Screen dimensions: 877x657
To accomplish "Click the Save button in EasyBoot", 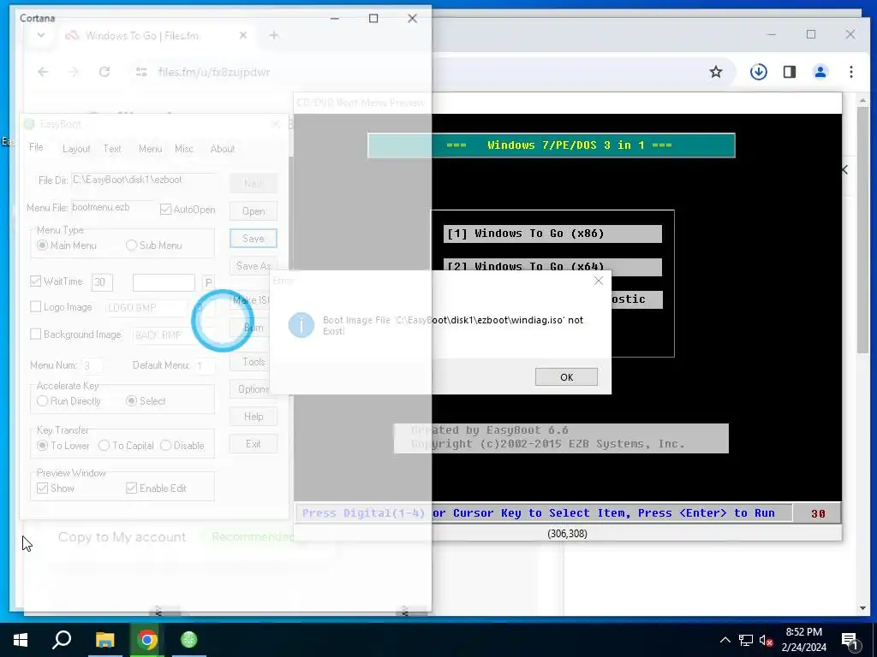I will tap(254, 239).
